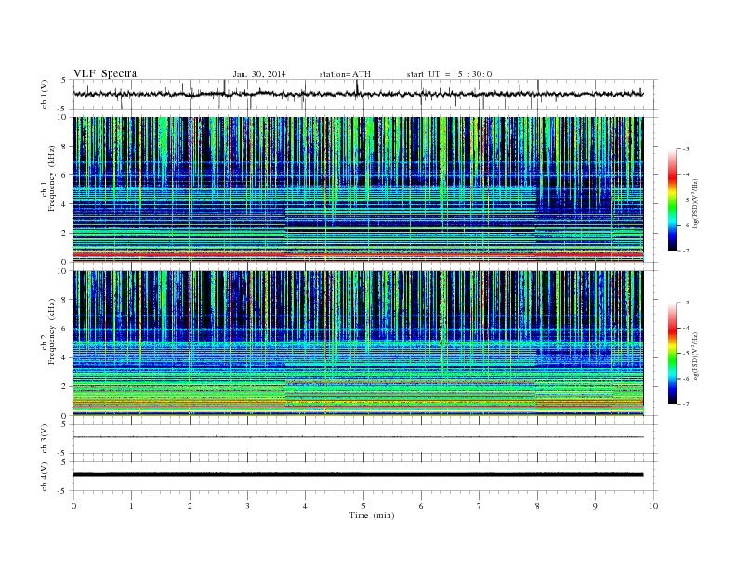
Task: Click the time axis tick label "0"
Action: [x=73, y=506]
